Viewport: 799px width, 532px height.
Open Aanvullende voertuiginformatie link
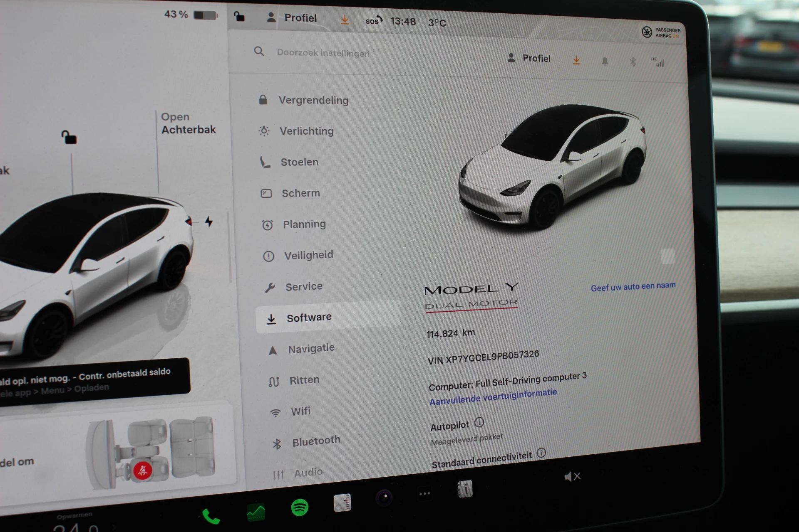[493, 397]
